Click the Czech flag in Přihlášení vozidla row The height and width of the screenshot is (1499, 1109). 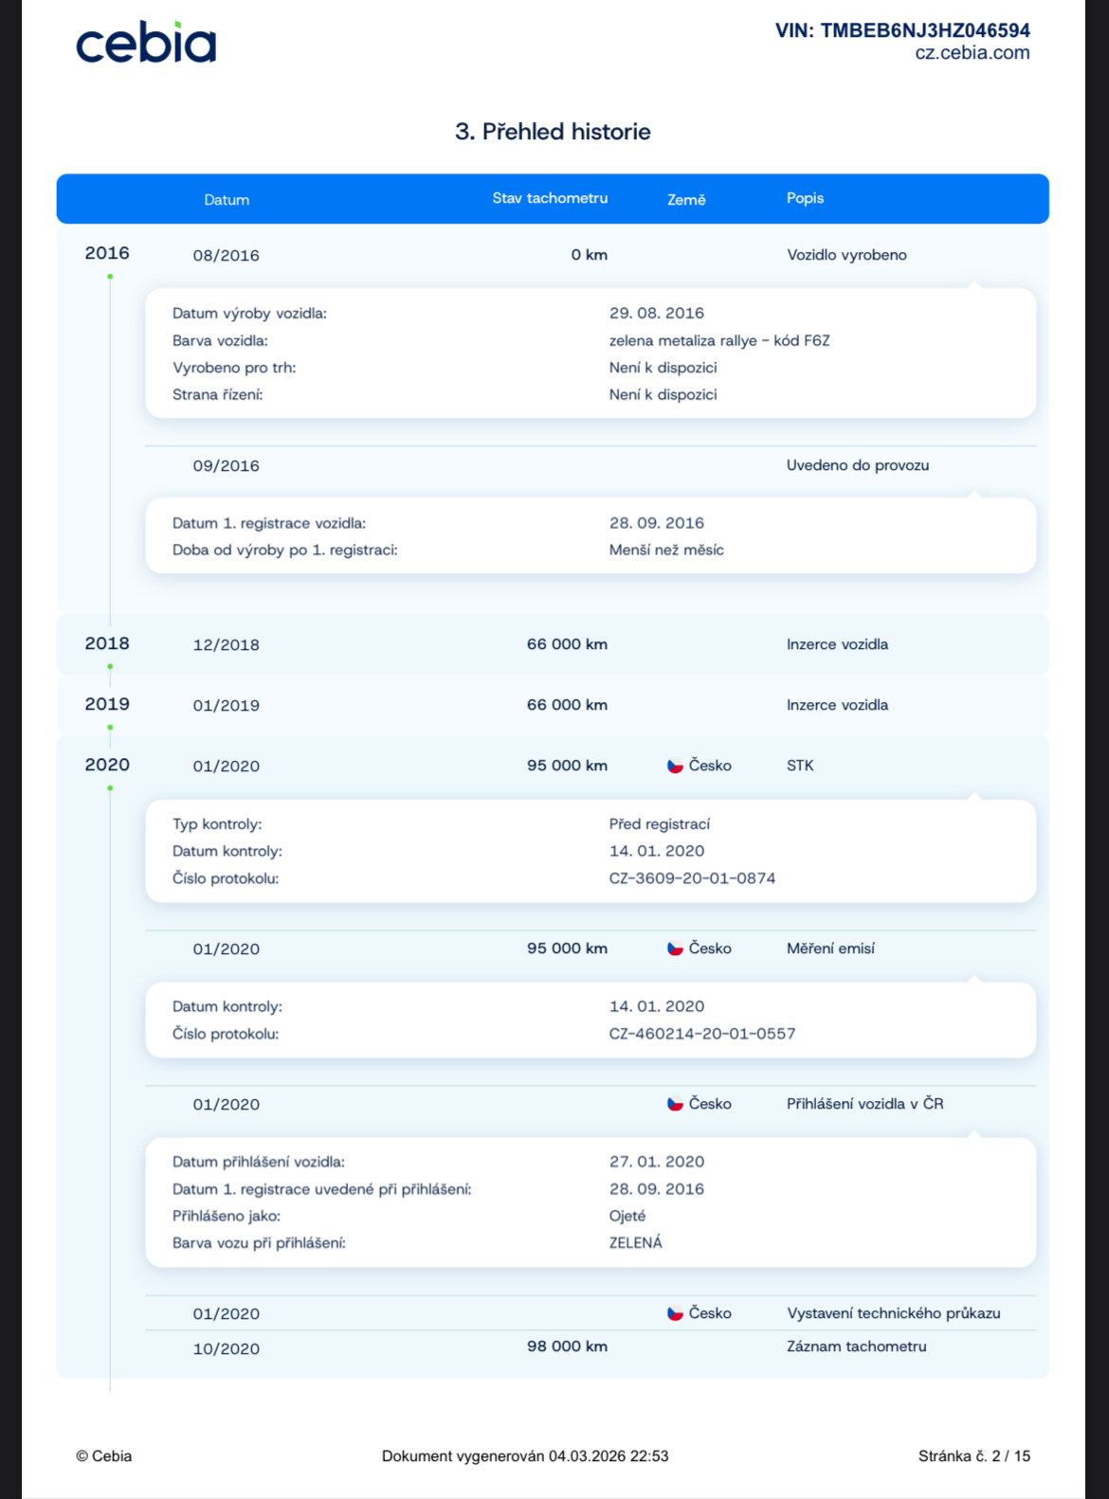pyautogui.click(x=675, y=1104)
